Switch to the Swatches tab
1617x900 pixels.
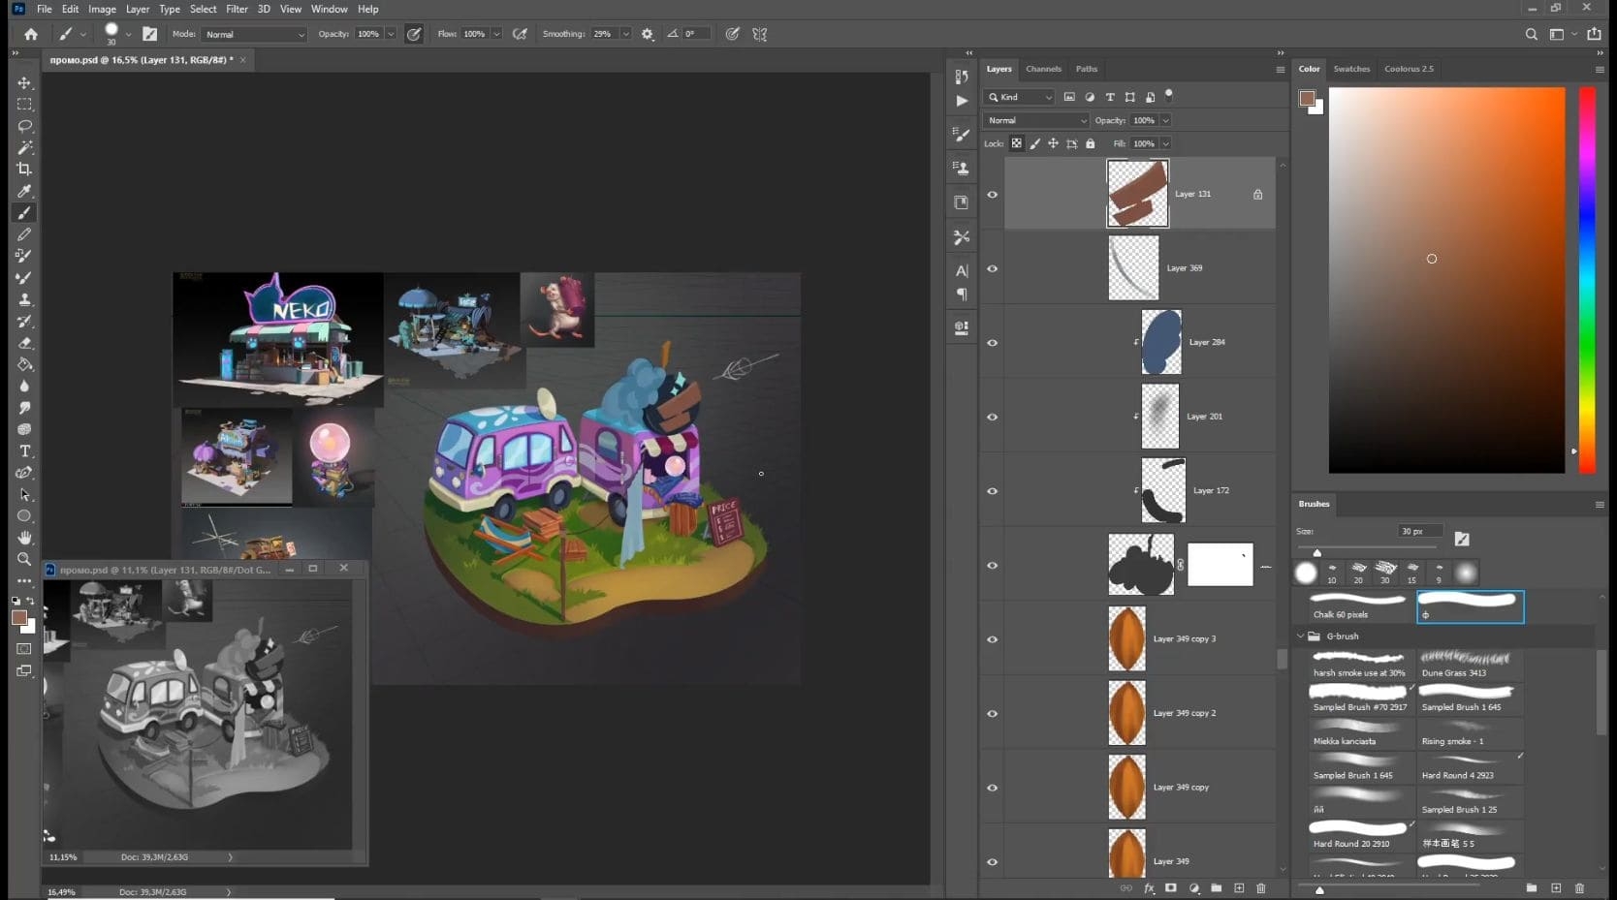[1351, 69]
